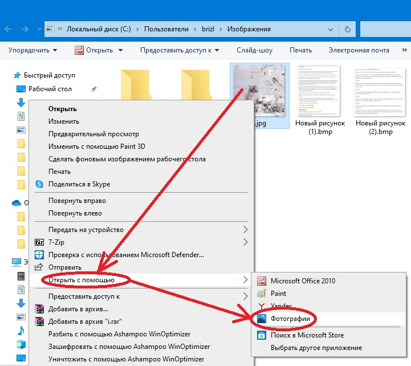This screenshot has width=411, height=366.
Task: Click the Paint palette icon in submenu
Action: [x=262, y=294]
